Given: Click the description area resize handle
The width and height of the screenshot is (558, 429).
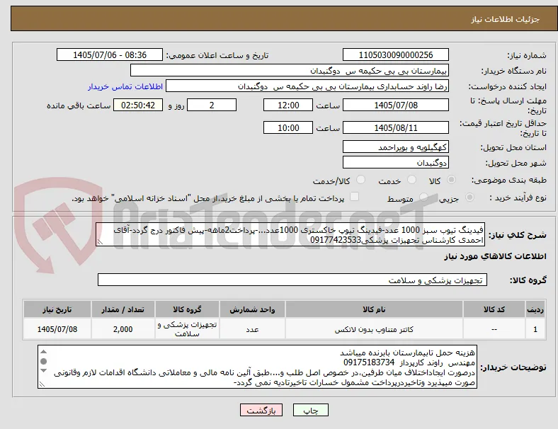Looking at the screenshot, I should [100, 242].
